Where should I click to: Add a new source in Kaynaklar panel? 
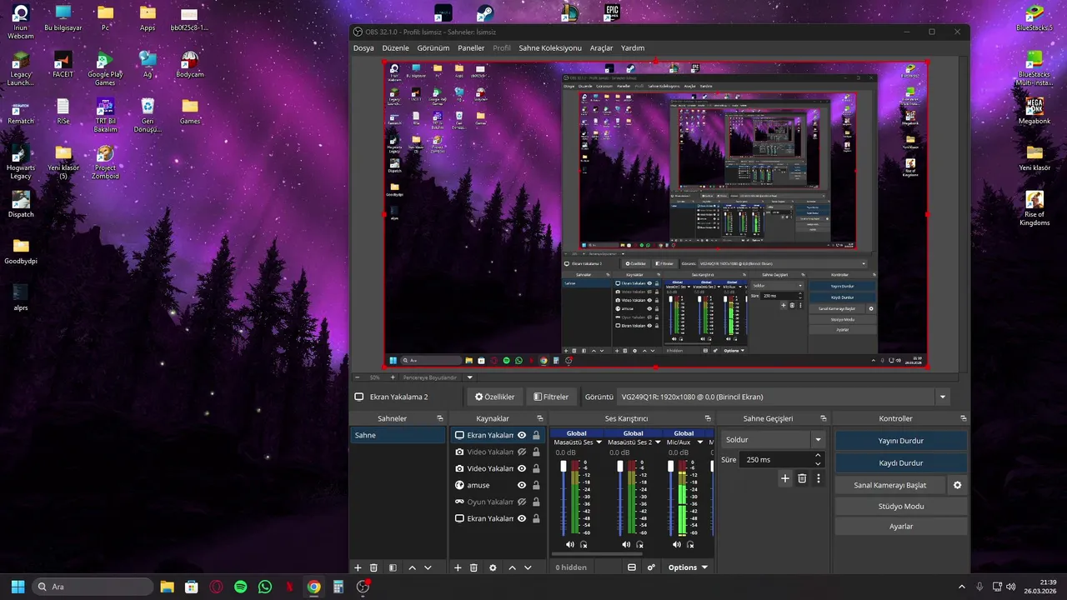coord(458,567)
